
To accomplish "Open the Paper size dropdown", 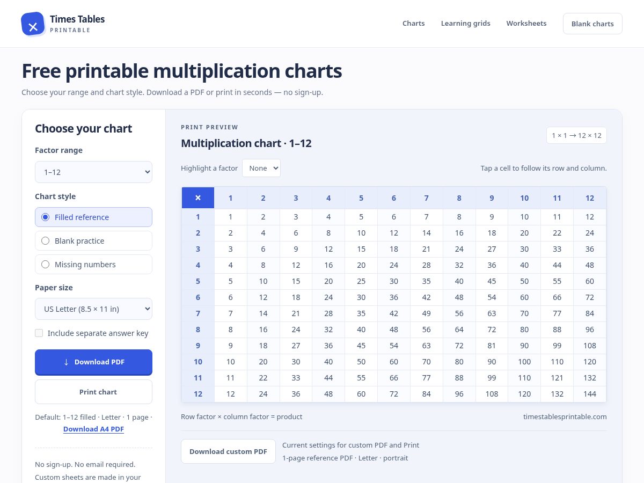I will point(93,309).
